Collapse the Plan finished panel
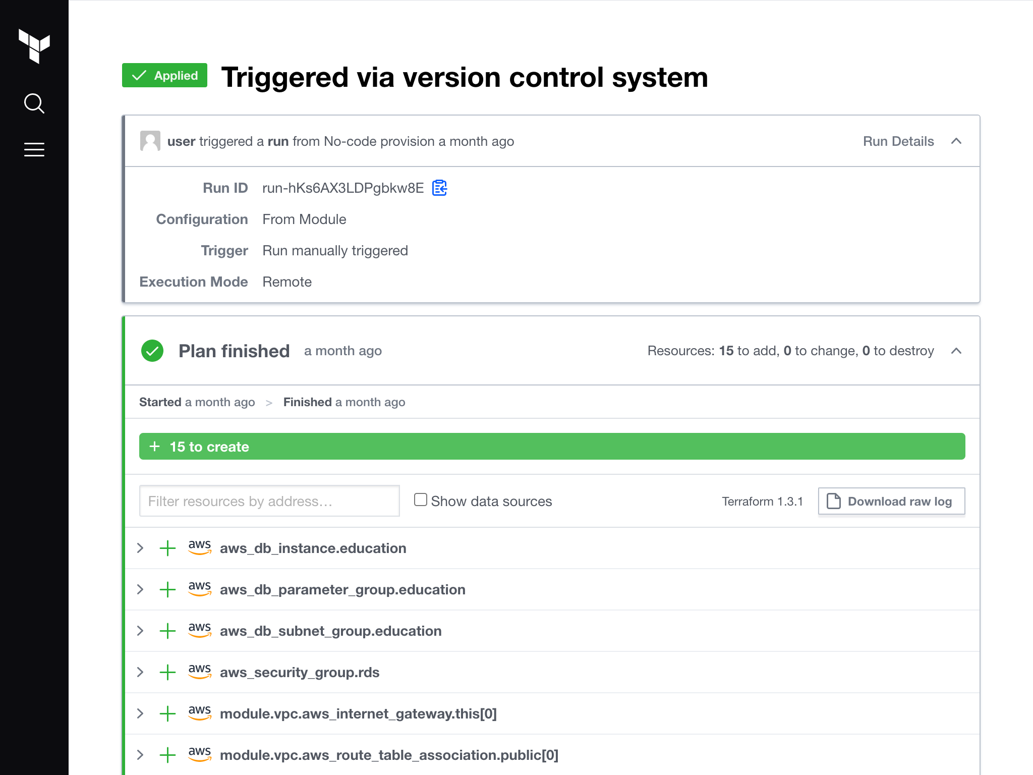This screenshot has width=1033, height=775. [x=956, y=351]
